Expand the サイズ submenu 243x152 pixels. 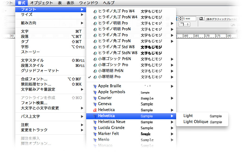(51, 15)
